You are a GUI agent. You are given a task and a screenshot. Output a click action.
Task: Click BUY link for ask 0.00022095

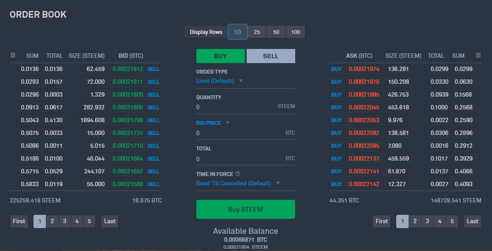tap(336, 146)
